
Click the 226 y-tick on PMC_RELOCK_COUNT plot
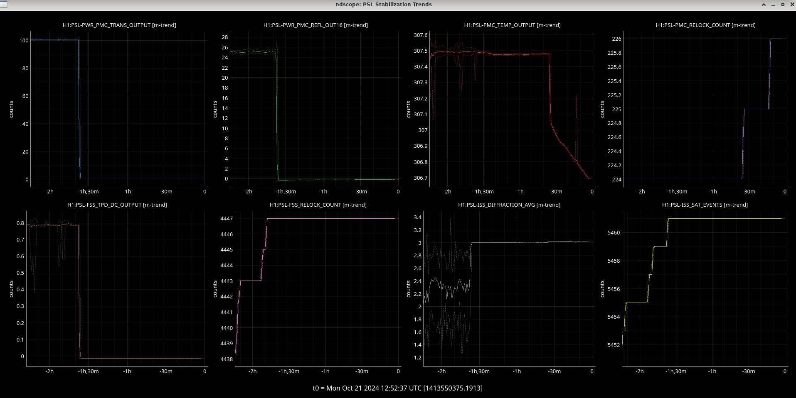(617, 39)
